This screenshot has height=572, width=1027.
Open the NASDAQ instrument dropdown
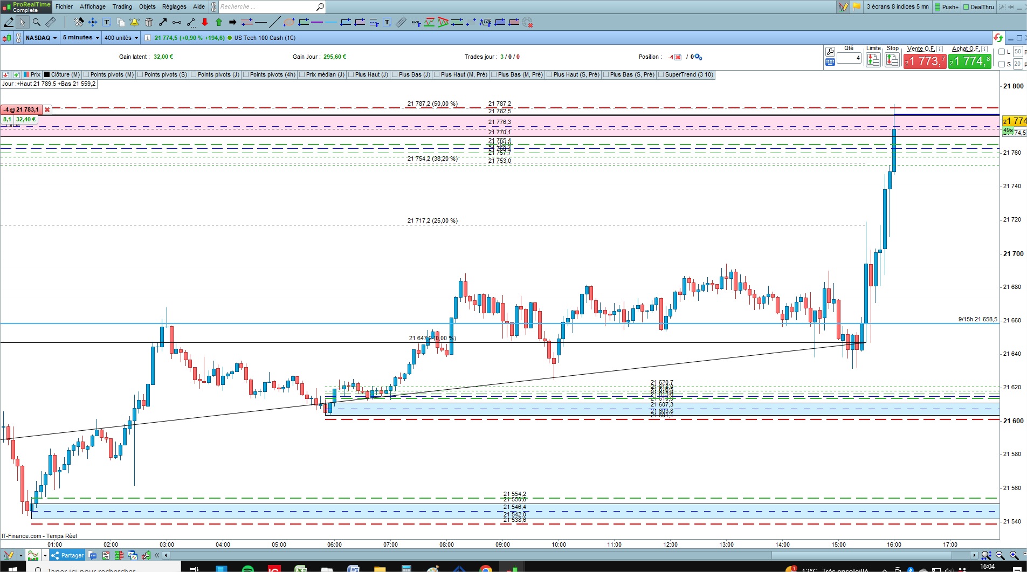click(x=42, y=38)
